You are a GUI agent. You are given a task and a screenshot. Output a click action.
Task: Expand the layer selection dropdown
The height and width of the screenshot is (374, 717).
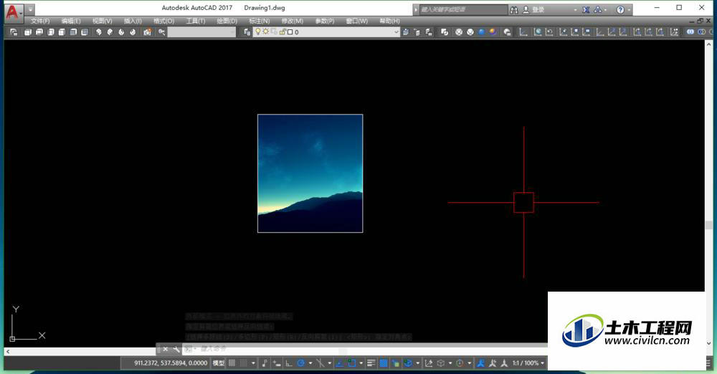tap(397, 32)
